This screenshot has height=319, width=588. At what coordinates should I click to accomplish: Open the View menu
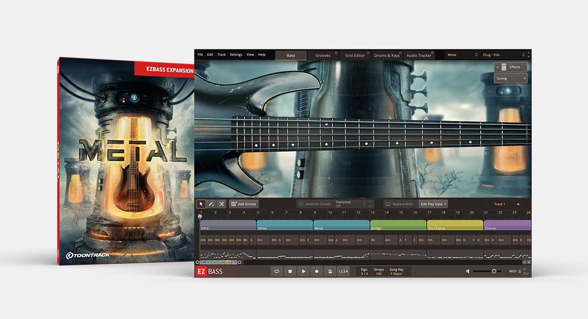(250, 55)
